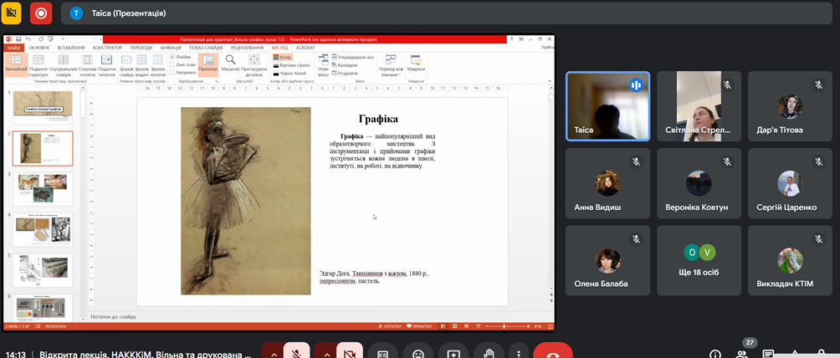Viewport: 840px width, 358px height.
Task: Switch to the АНІМАЦІЯ ribbon tab
Action: click(x=171, y=48)
